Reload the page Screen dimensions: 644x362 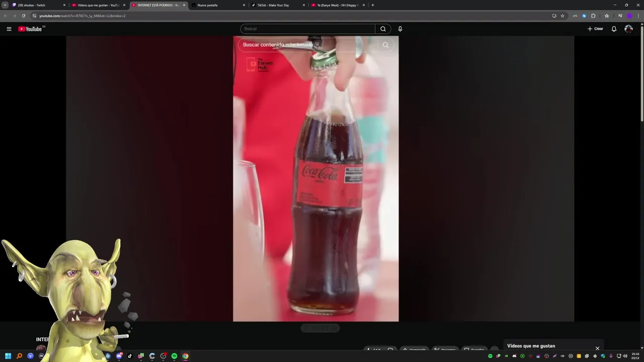pyautogui.click(x=23, y=16)
